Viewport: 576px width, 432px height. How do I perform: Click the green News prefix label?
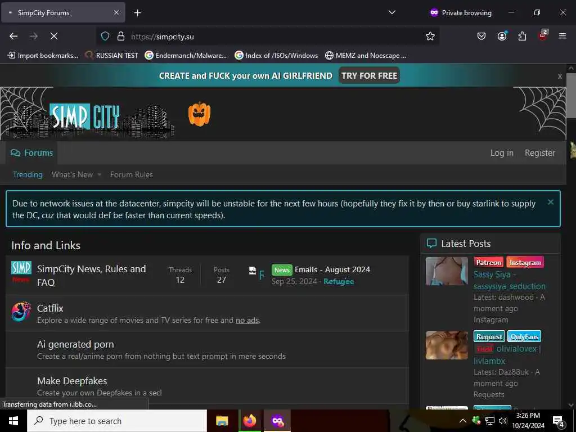coord(282,269)
